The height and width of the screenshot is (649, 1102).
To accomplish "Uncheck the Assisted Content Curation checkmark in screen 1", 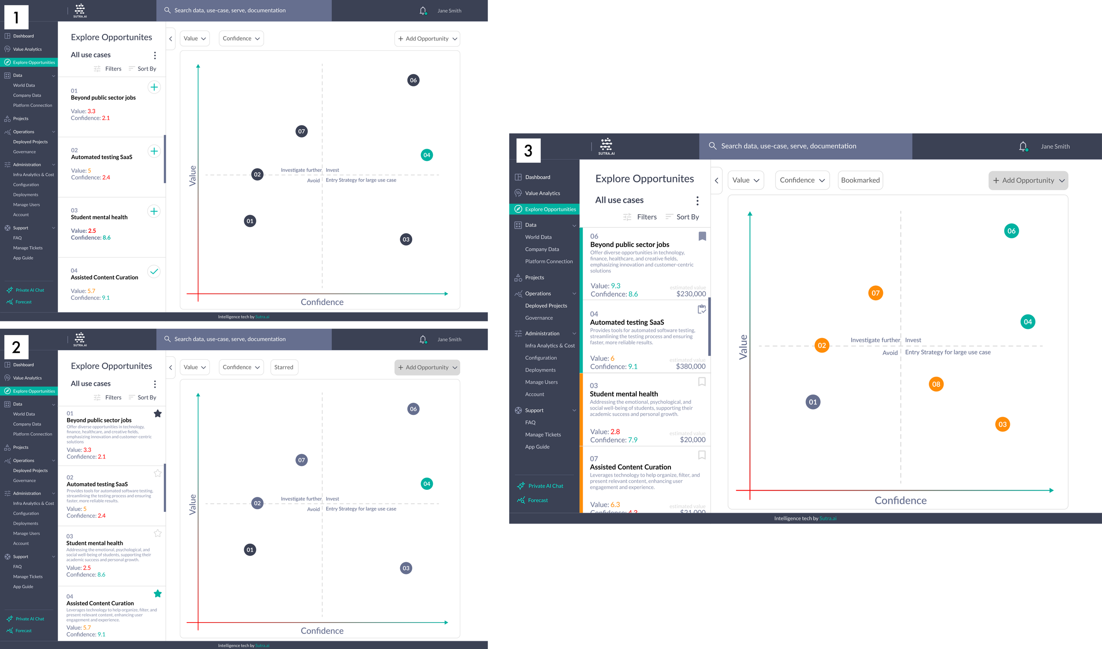I will tap(154, 272).
